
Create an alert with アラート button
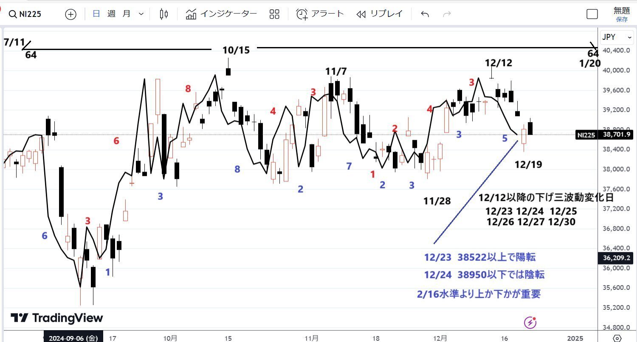[320, 14]
